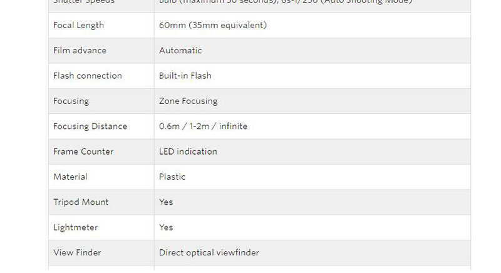Select the Yes value beside Lightmeter
Screen dimensions: 501x273
tap(166, 227)
